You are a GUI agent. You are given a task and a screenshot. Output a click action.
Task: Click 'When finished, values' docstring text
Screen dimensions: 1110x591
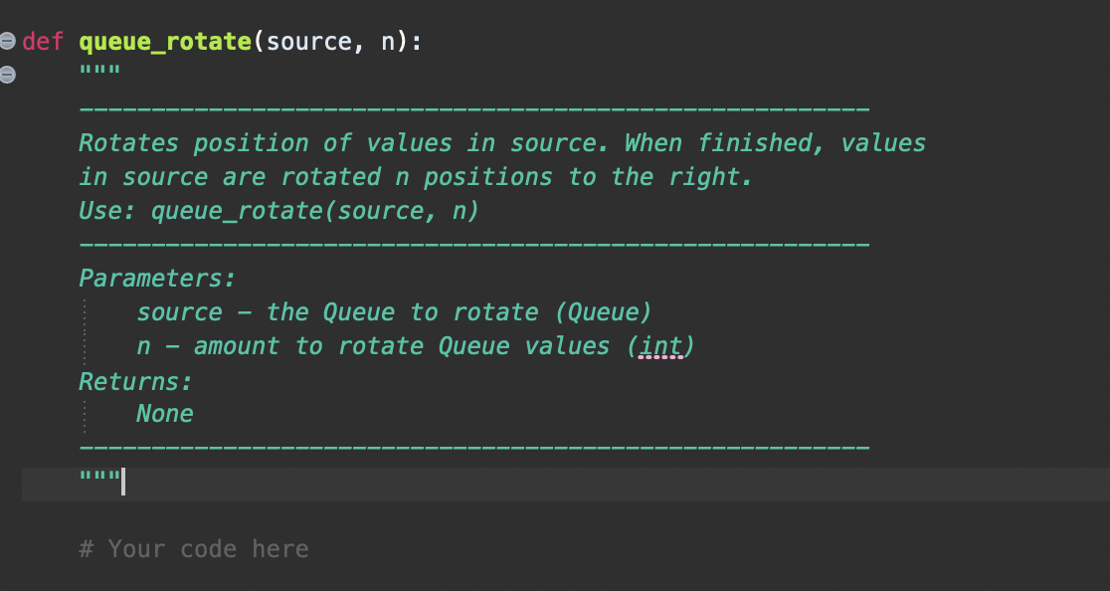pyautogui.click(x=776, y=143)
